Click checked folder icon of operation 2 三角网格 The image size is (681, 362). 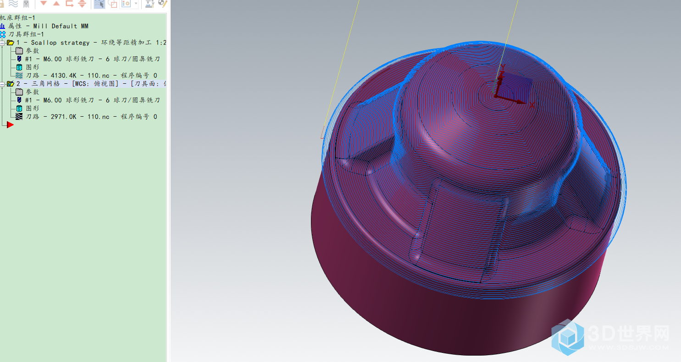tap(10, 84)
